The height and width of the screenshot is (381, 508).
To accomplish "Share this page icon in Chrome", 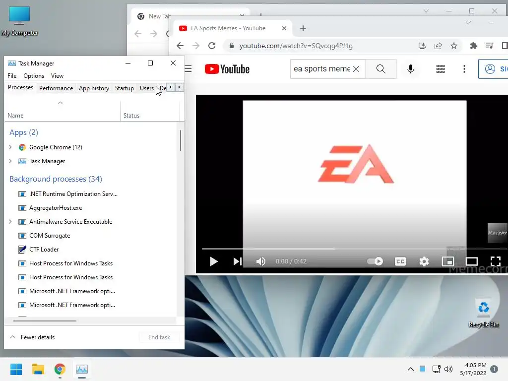I will [x=438, y=46].
